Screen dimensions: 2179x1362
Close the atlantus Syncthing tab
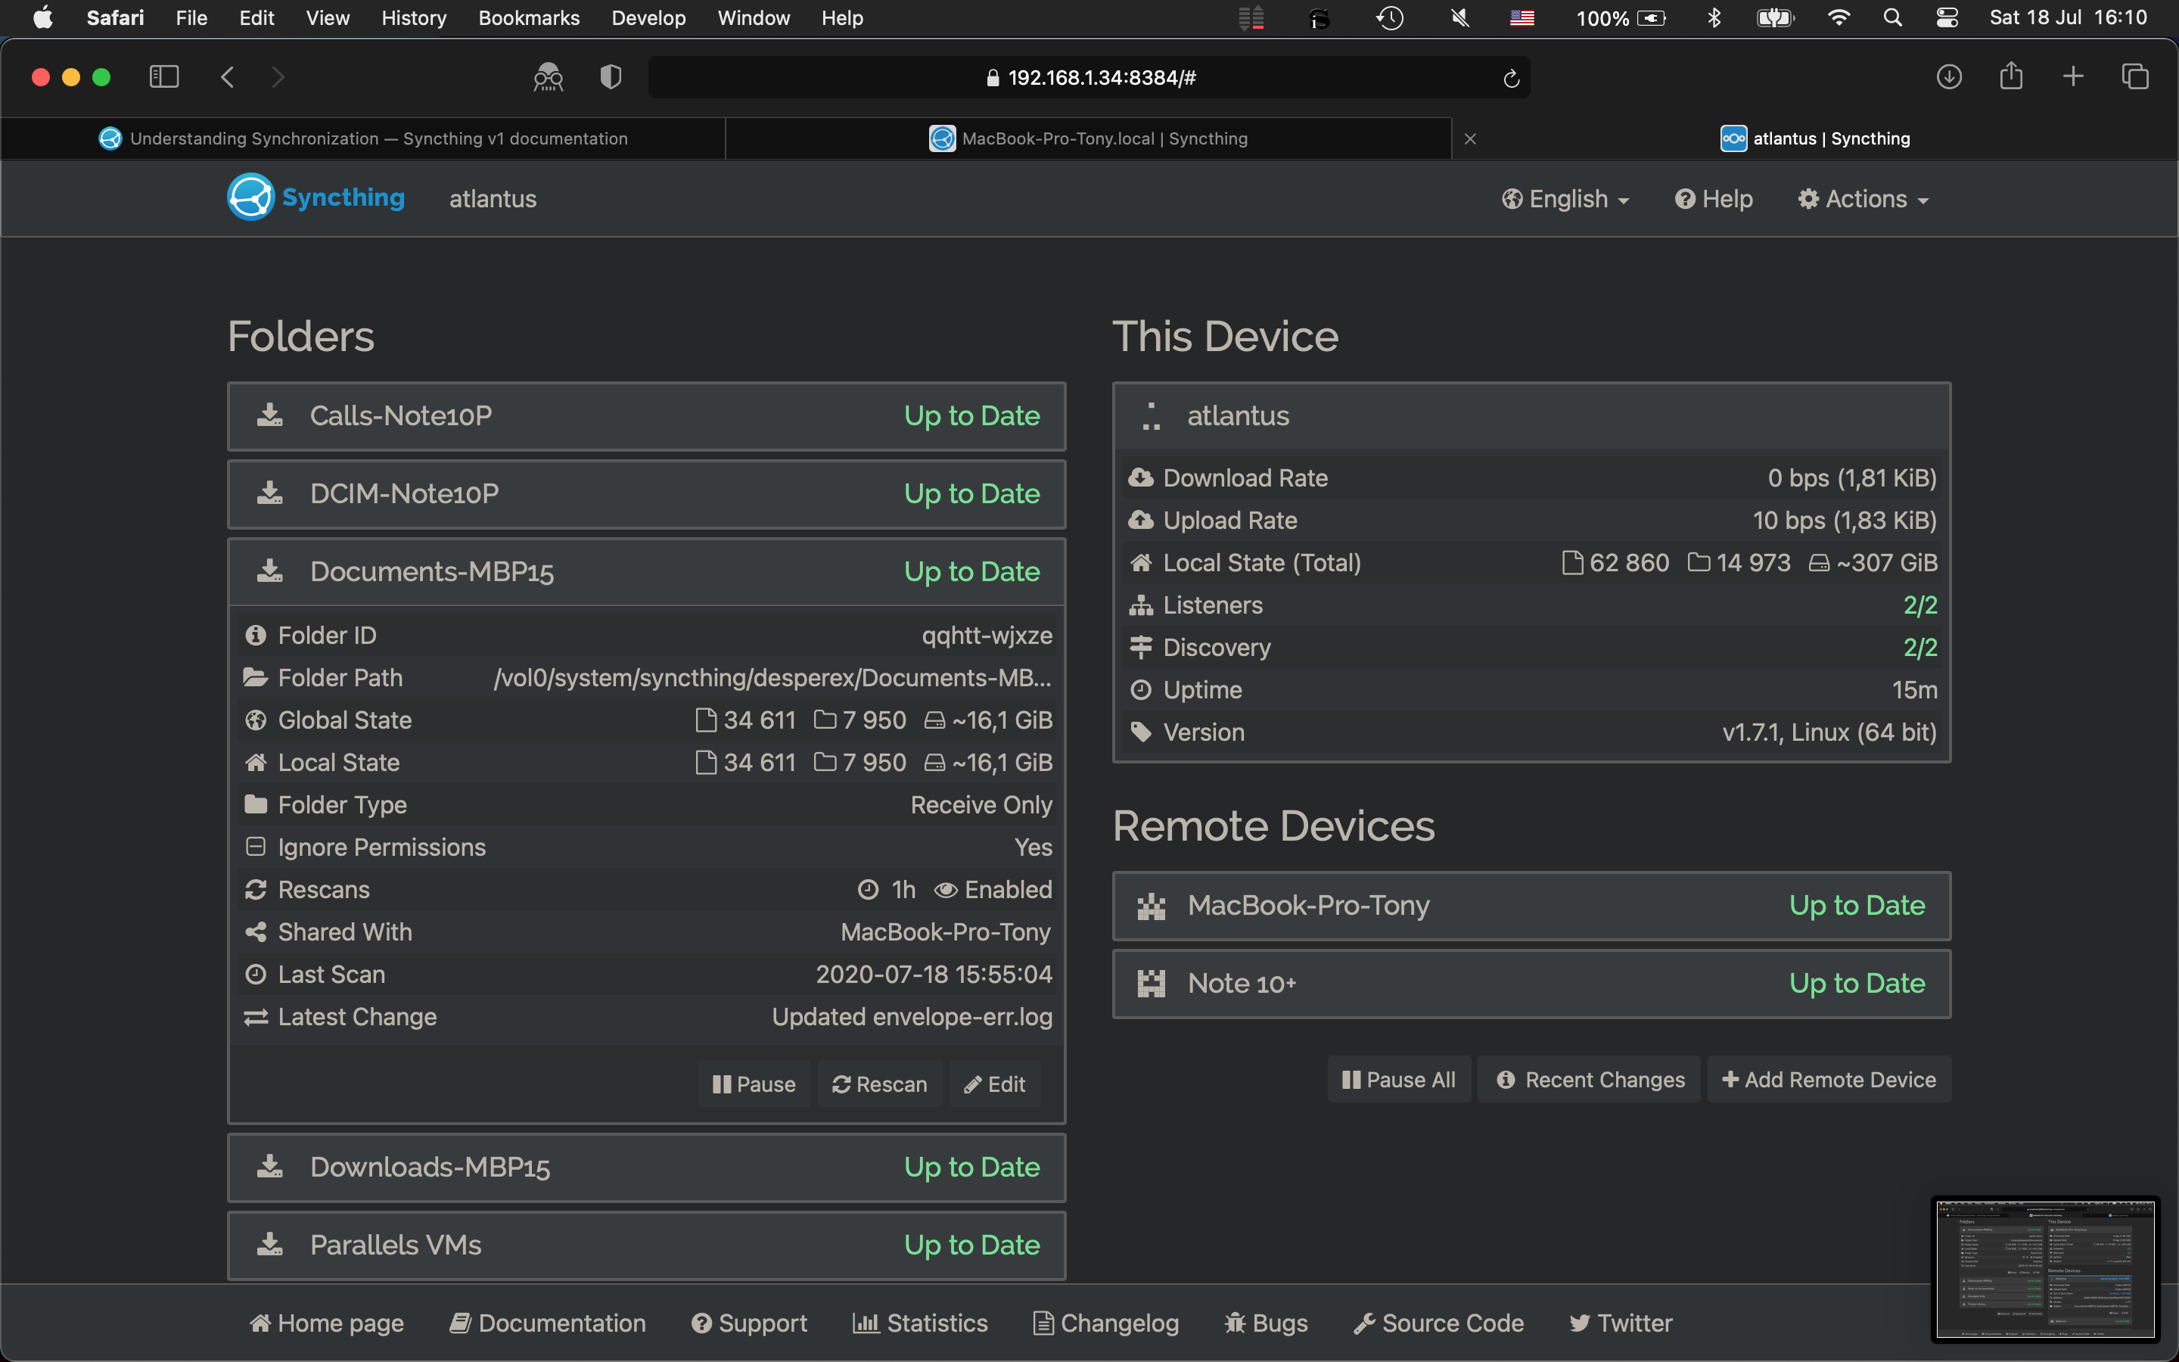(x=1469, y=138)
